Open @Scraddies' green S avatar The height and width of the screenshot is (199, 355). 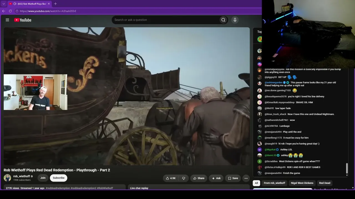point(260,161)
